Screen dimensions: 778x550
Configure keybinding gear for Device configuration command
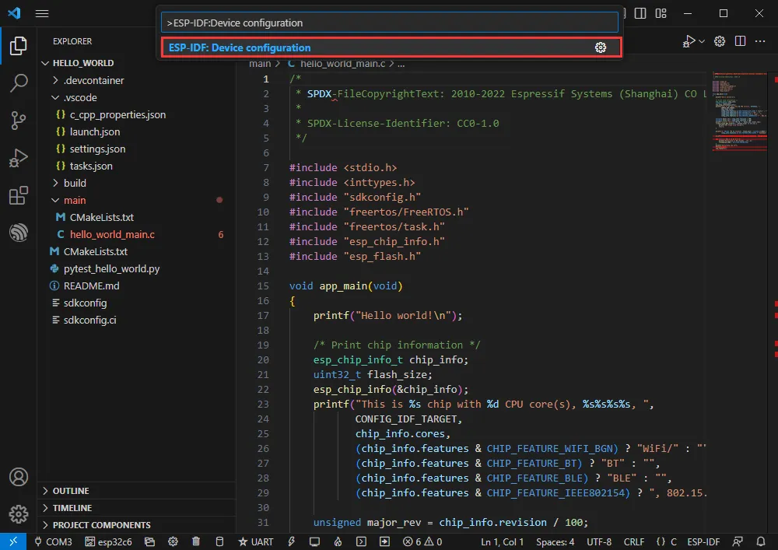point(600,47)
